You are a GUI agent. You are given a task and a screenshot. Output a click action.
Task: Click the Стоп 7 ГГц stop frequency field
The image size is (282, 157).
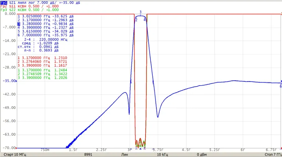pos(273,155)
